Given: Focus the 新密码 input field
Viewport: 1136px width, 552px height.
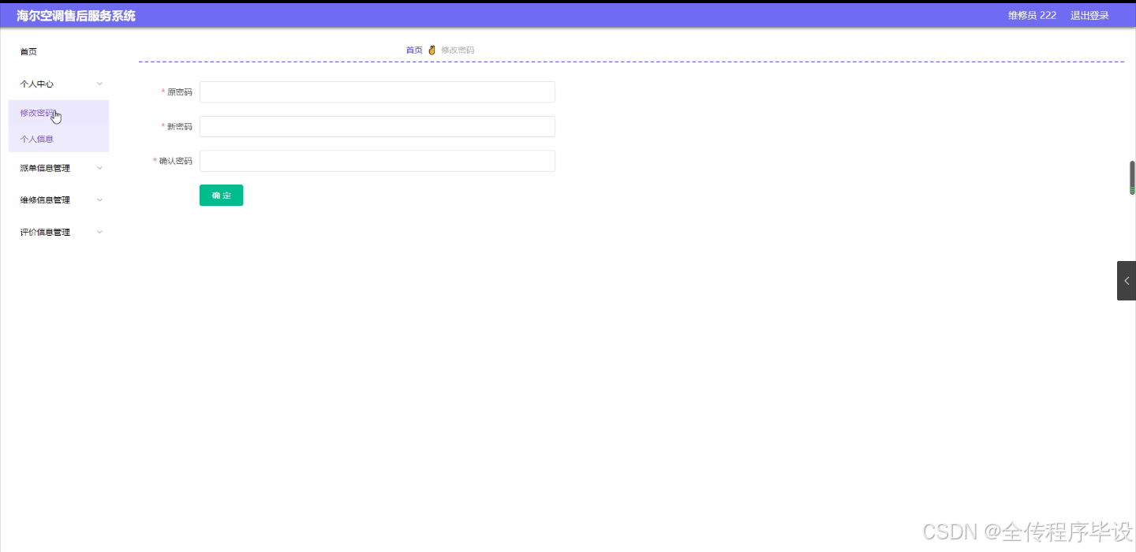Looking at the screenshot, I should click(x=377, y=126).
